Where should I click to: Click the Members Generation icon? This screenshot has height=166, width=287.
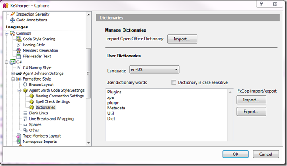(x=19, y=50)
